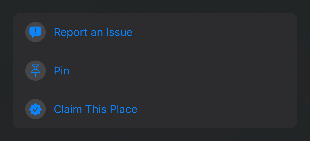Choose the Pin menu row

tap(155, 70)
